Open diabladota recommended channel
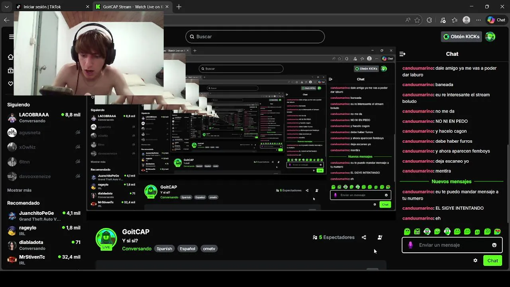Viewport: 510px width, 287px height. (x=44, y=245)
